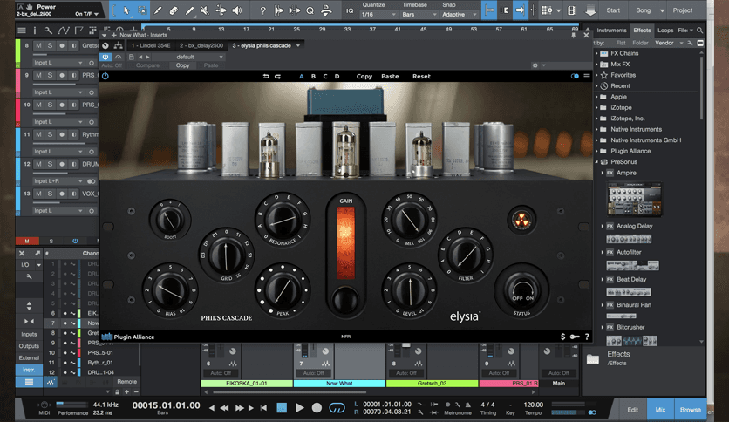Toggle the loop button in transport
This screenshot has height=422, width=729.
click(x=337, y=408)
